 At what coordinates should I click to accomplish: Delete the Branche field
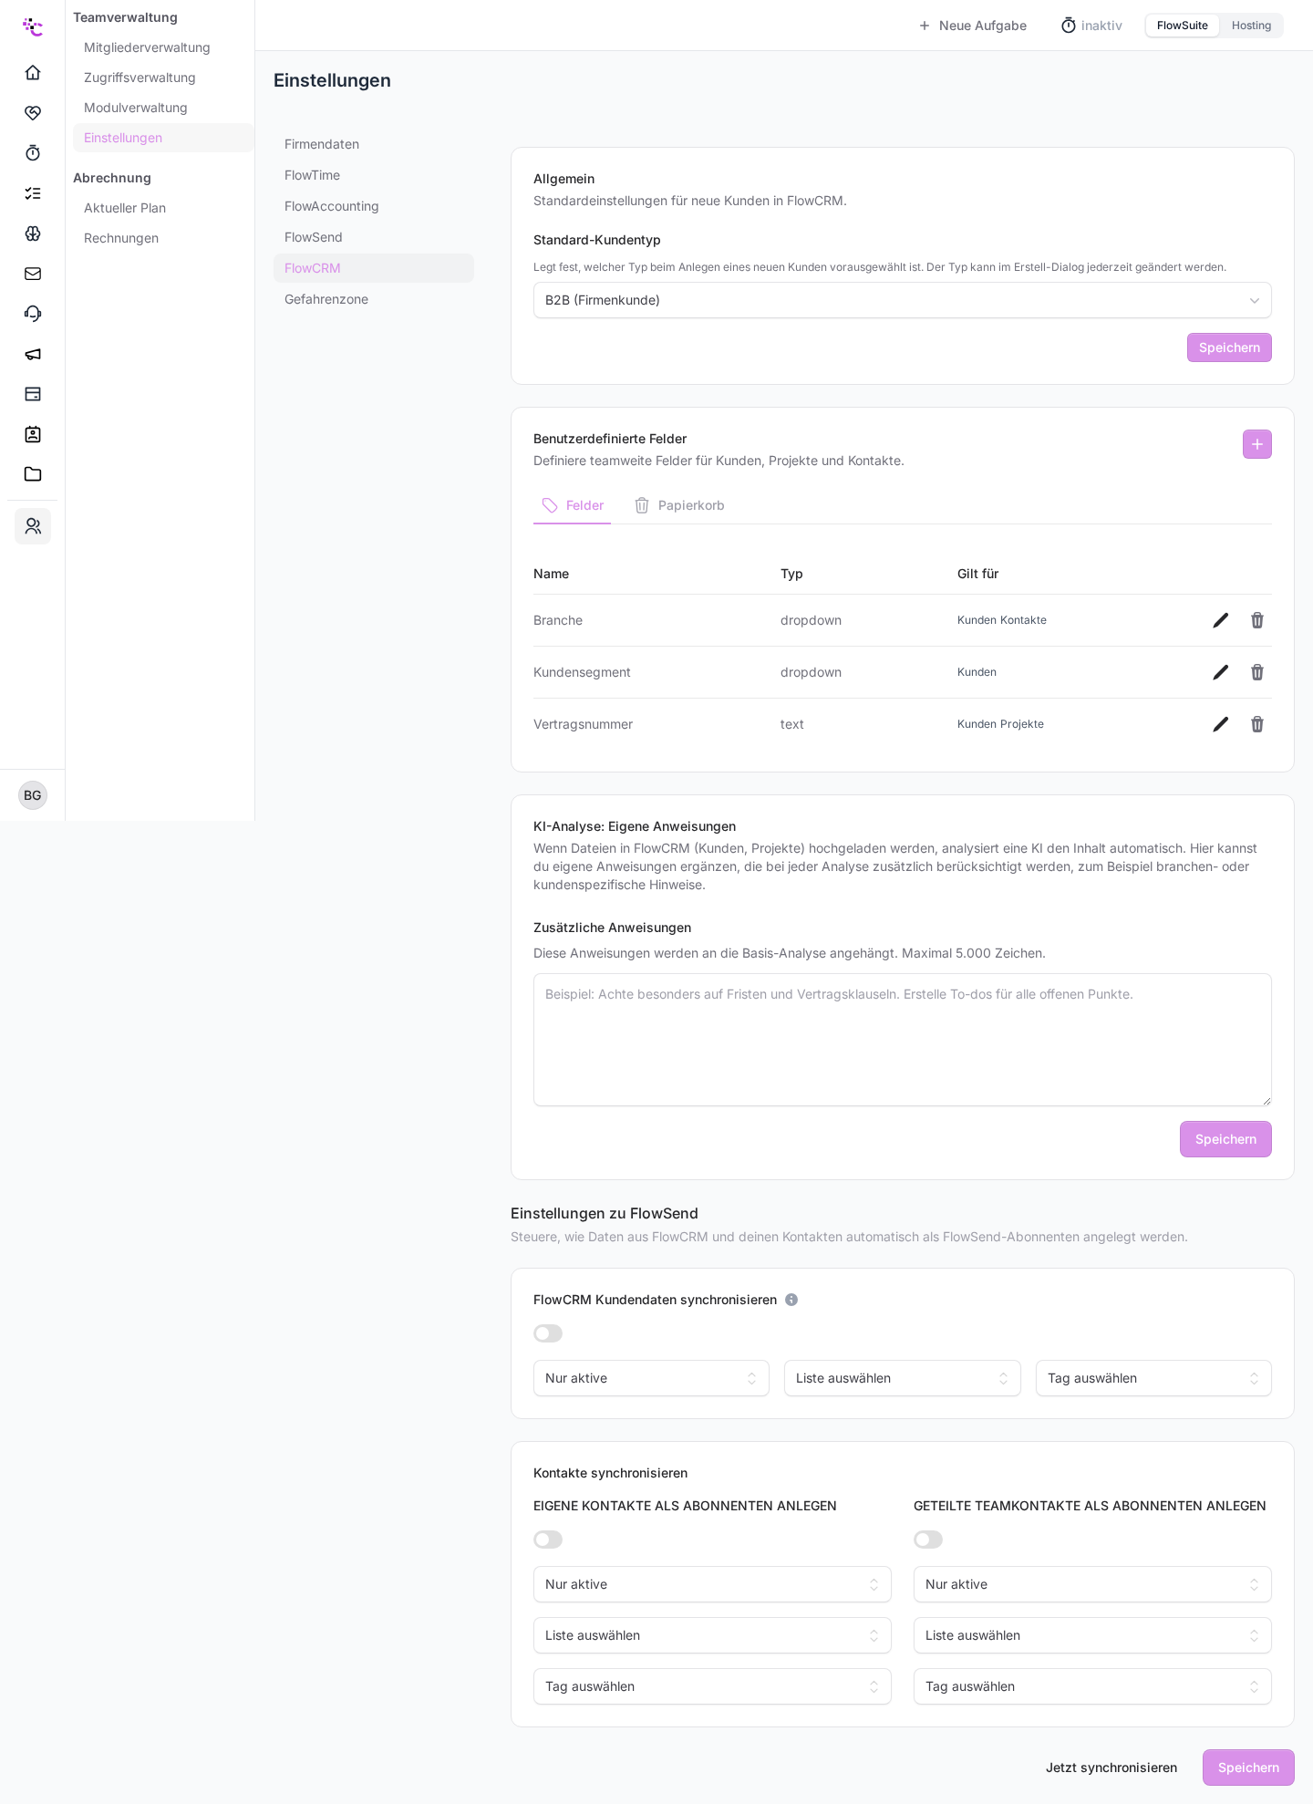click(x=1257, y=620)
